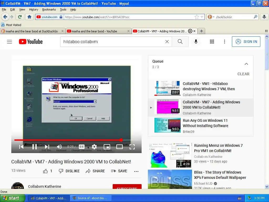Open the Tools menu

pyautogui.click(x=63, y=9)
